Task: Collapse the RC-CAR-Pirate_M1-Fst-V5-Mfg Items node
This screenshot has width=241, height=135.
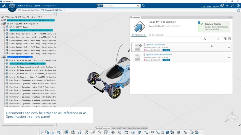Action: (2, 24)
